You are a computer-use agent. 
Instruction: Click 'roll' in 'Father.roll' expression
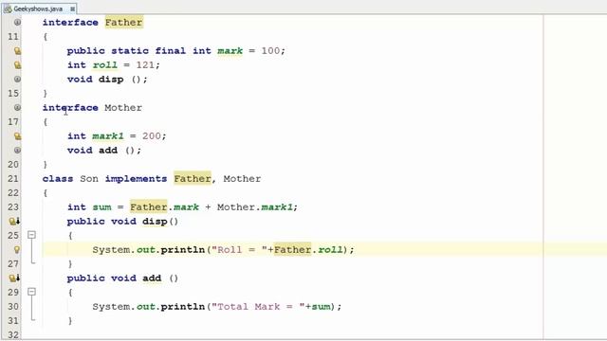pos(330,250)
